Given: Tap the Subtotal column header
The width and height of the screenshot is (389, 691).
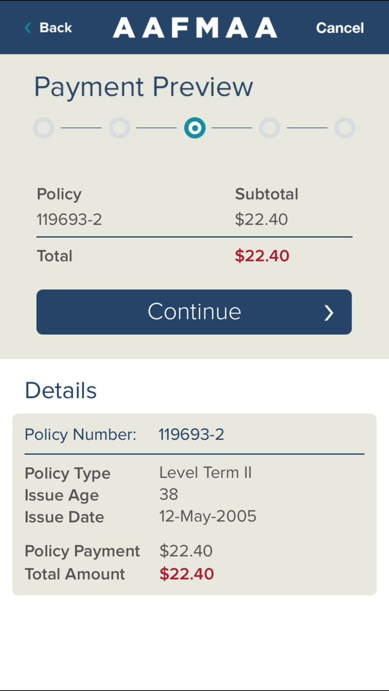Looking at the screenshot, I should pyautogui.click(x=266, y=194).
